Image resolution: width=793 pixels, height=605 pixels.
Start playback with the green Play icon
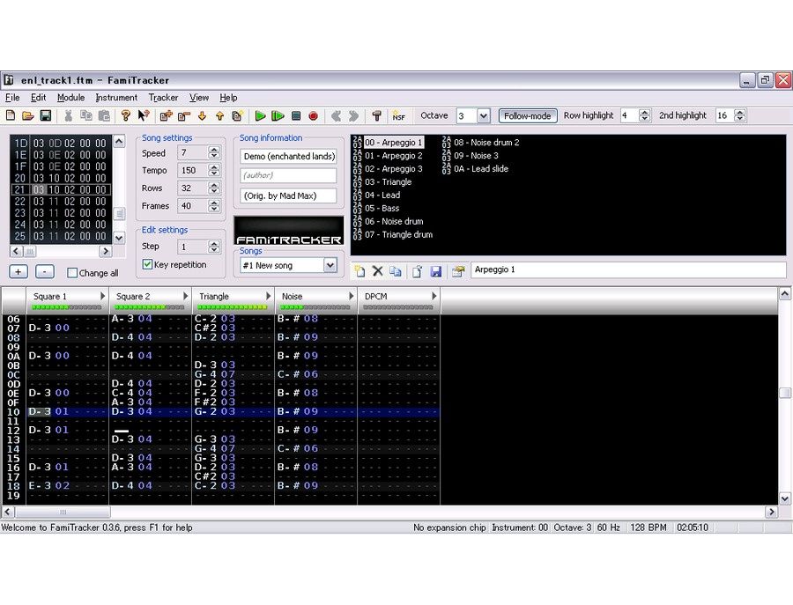[x=260, y=115]
